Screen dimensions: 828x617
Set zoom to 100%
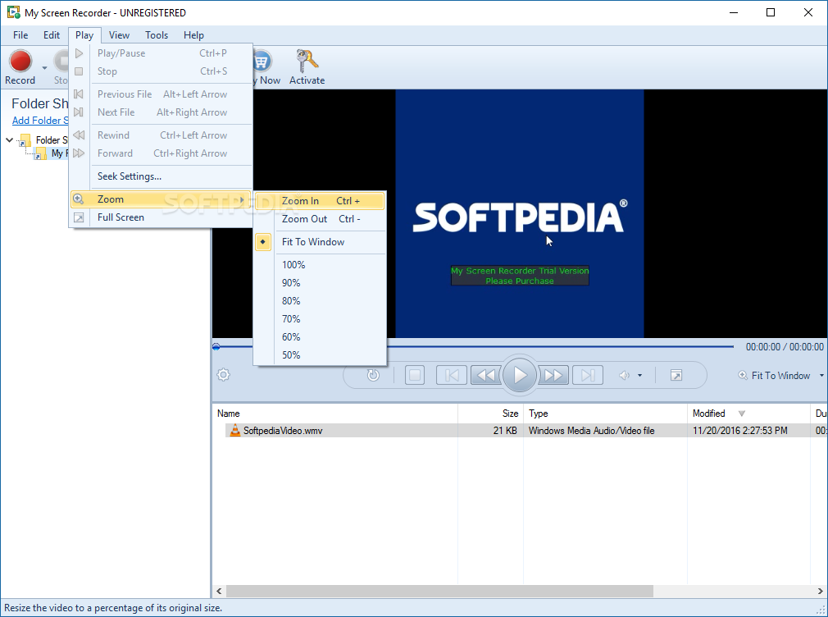click(320, 265)
